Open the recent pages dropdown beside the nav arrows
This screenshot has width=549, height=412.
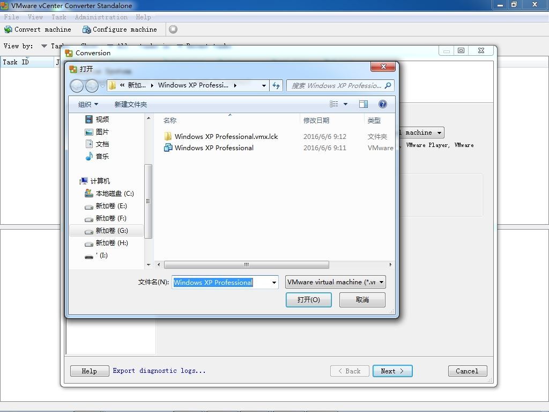pos(102,85)
